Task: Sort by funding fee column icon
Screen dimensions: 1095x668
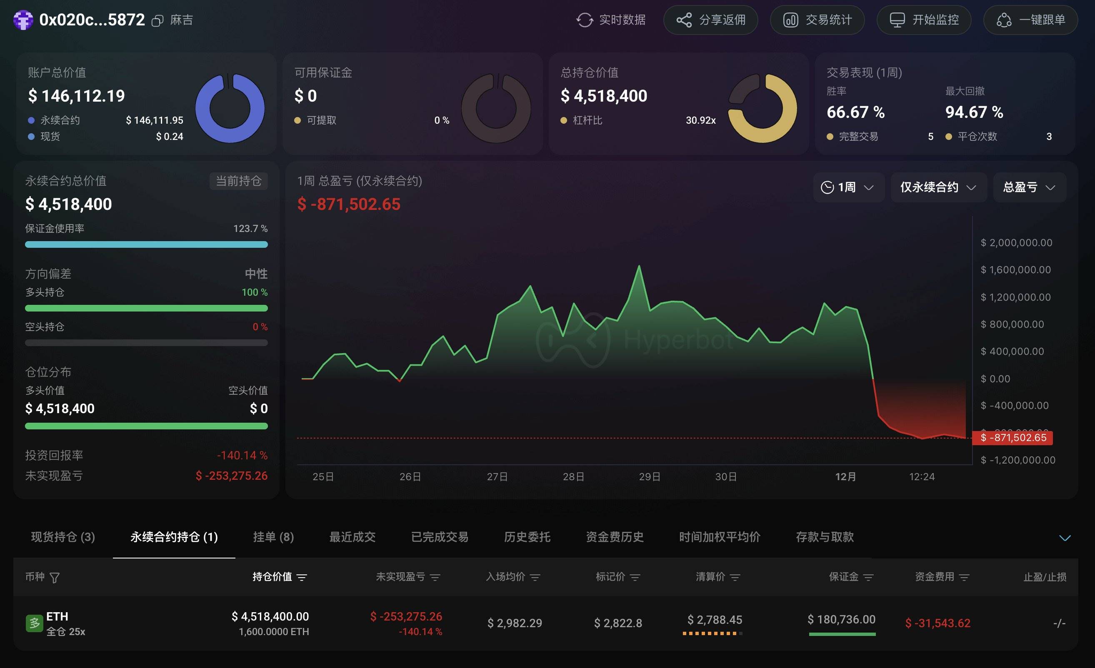Action: pyautogui.click(x=964, y=577)
